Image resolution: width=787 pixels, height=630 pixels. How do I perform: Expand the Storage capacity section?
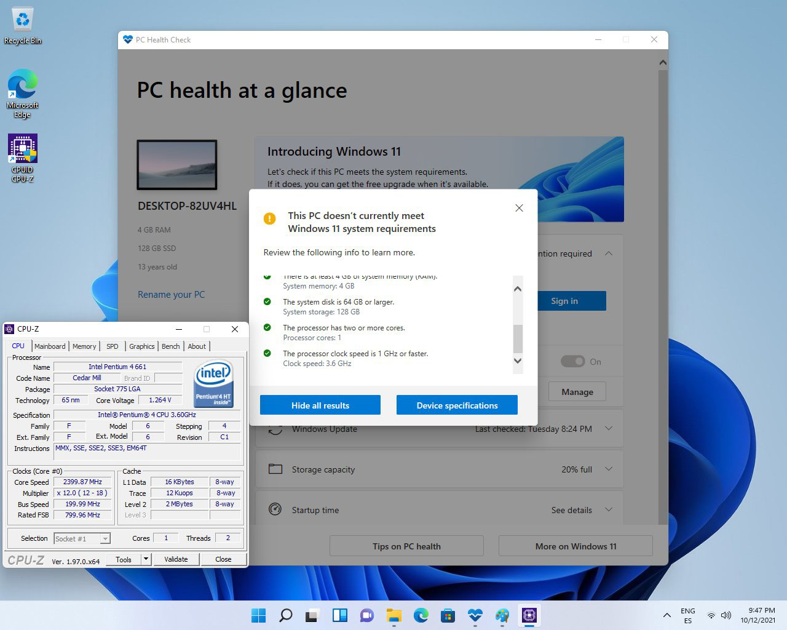[608, 469]
